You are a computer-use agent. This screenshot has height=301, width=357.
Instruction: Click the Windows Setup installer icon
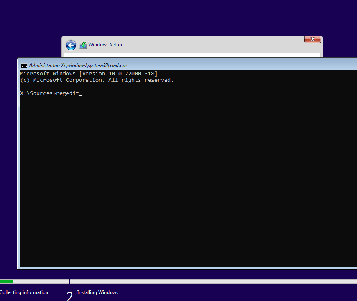pyautogui.click(x=83, y=45)
